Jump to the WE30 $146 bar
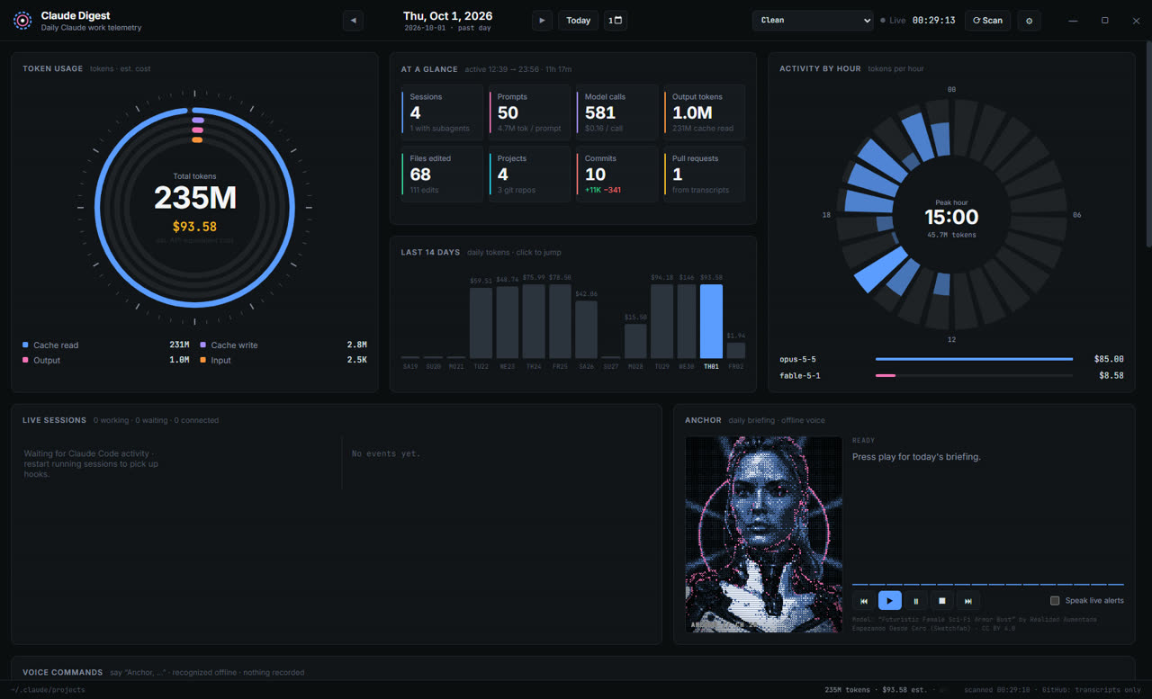The width and height of the screenshot is (1152, 699). click(x=686, y=321)
